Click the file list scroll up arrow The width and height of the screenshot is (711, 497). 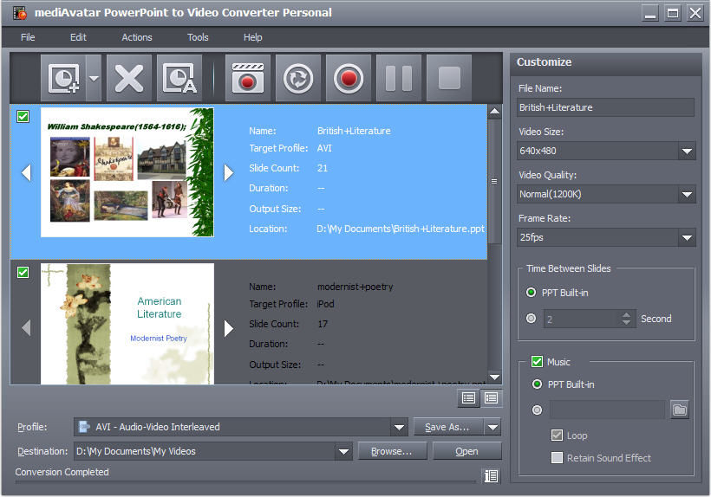(x=495, y=112)
